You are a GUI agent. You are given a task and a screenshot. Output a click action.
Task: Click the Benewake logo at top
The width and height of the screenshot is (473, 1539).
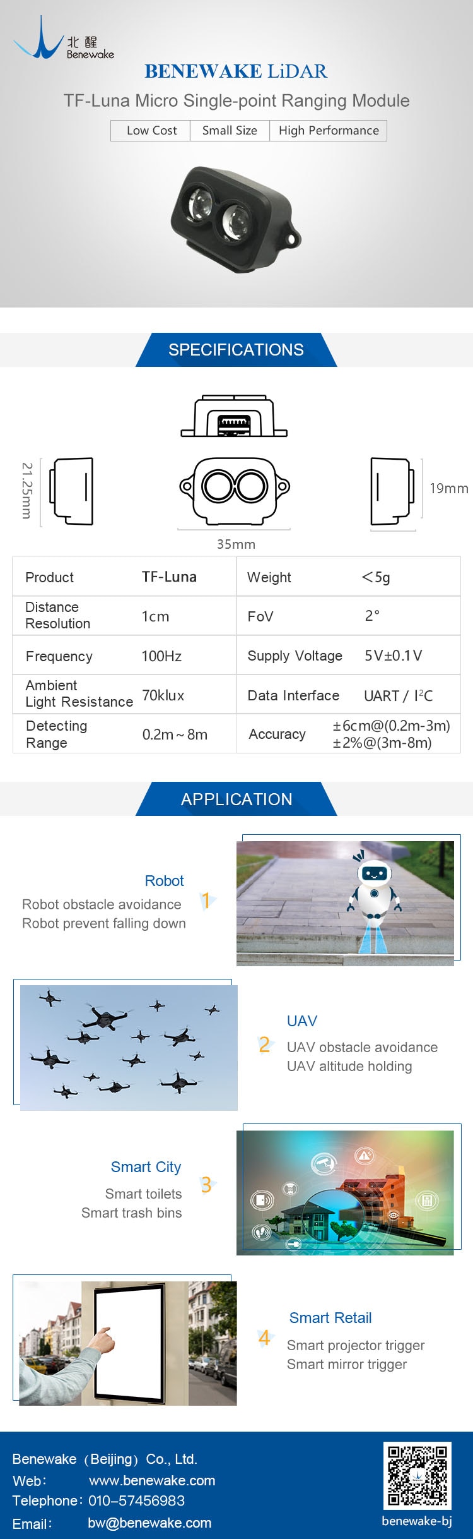[64, 38]
